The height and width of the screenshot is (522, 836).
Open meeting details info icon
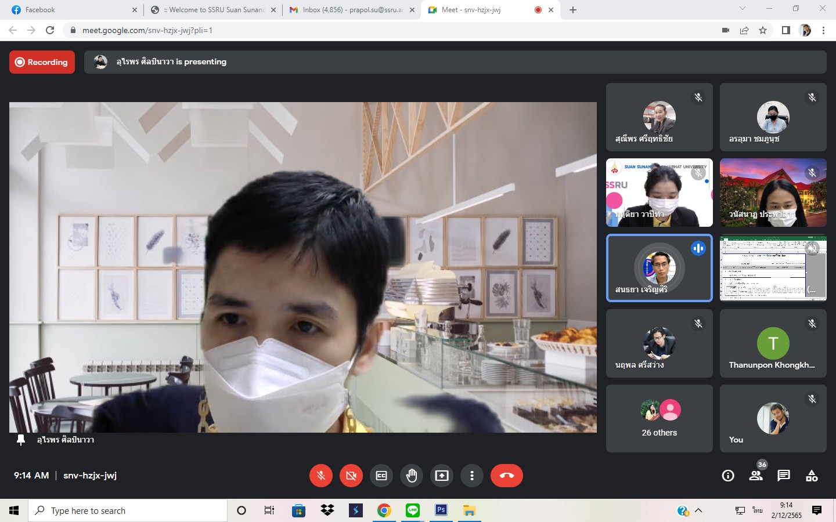tap(727, 476)
